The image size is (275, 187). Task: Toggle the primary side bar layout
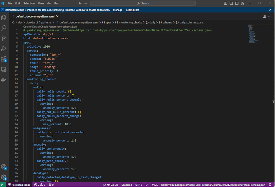point(226,3)
